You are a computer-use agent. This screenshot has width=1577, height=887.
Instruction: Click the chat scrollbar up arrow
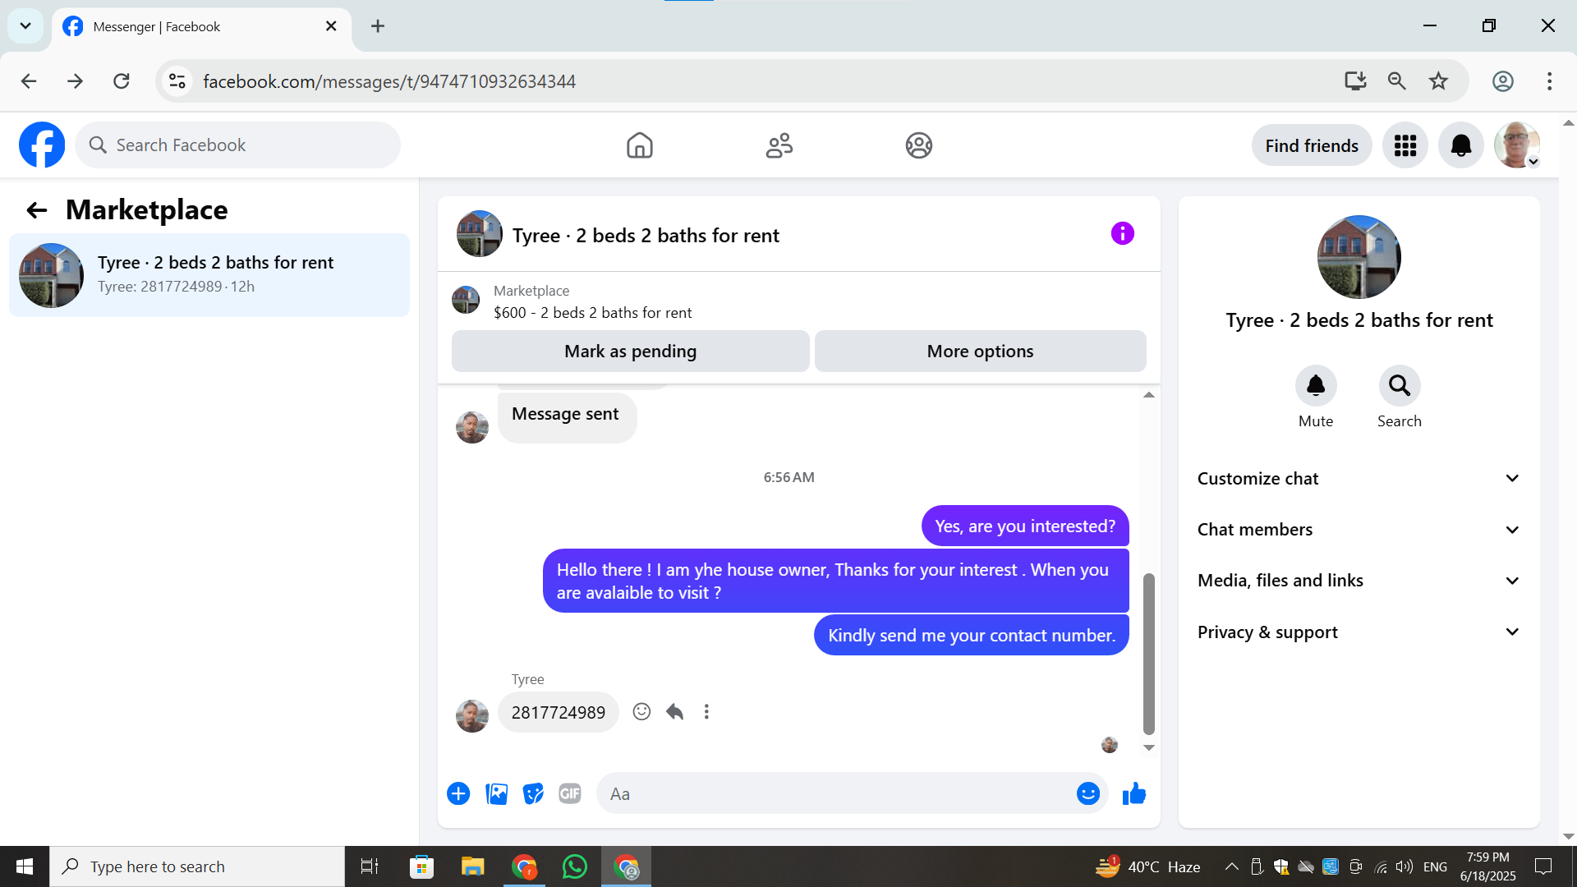[x=1149, y=395]
